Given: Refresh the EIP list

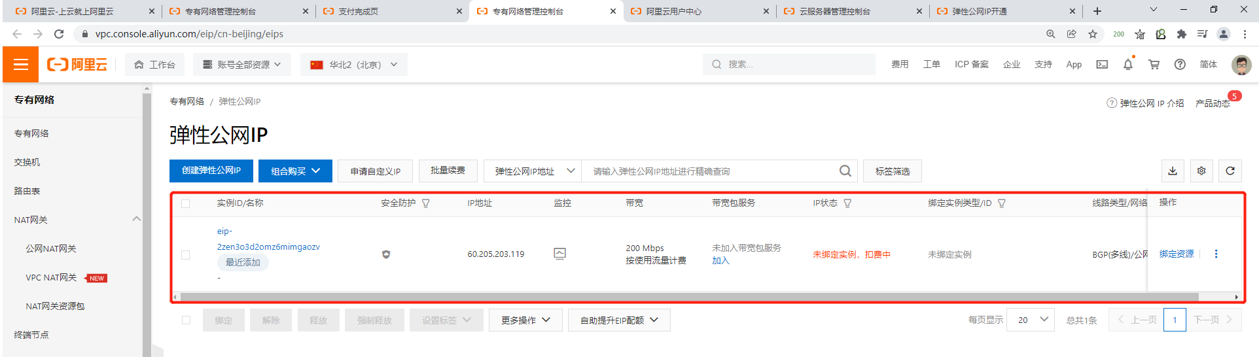Looking at the screenshot, I should [1230, 171].
